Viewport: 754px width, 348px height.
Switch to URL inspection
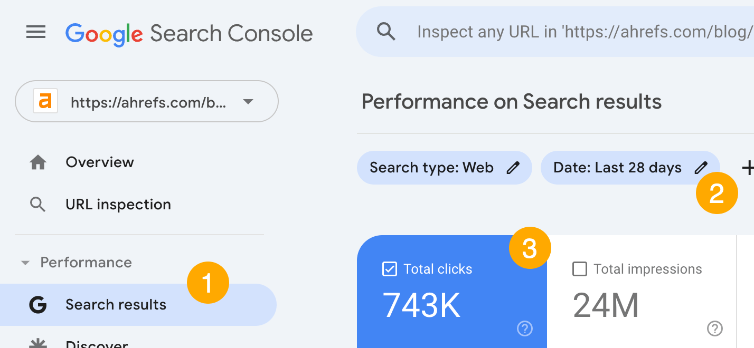click(118, 204)
